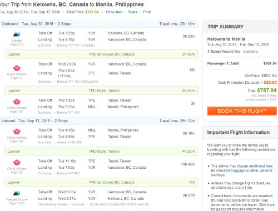Open the Price Alert link

coord(114,12)
